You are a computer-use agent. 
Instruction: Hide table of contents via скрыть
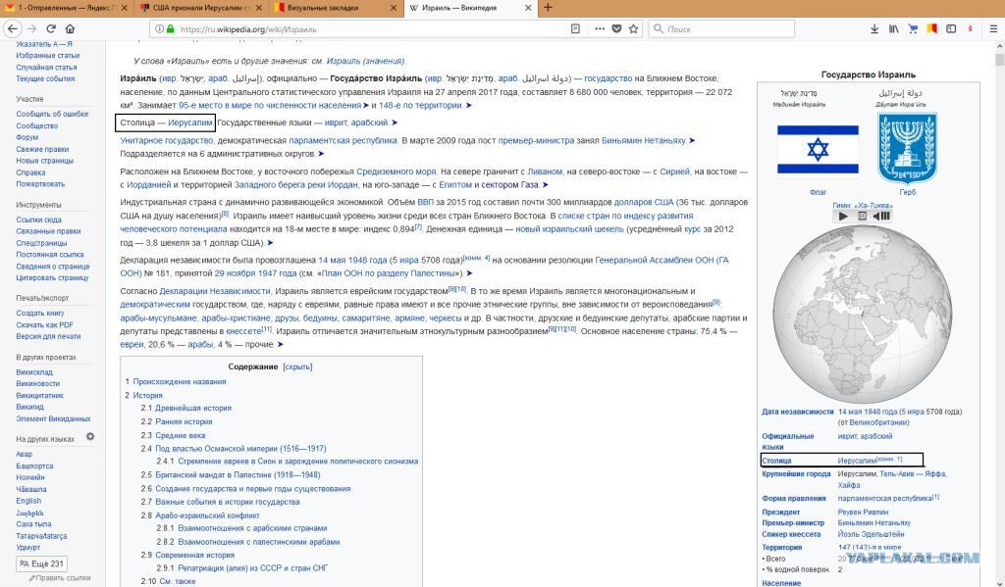[x=297, y=367]
